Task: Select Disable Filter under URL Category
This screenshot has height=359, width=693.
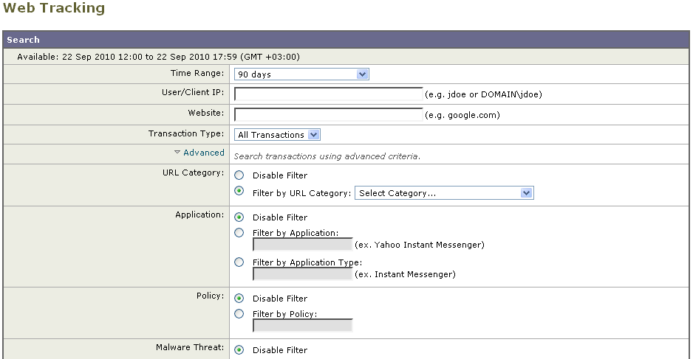Action: [x=239, y=175]
